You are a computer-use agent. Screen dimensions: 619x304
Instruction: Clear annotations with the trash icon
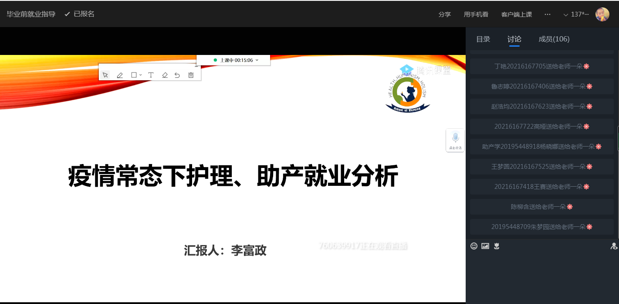[191, 75]
